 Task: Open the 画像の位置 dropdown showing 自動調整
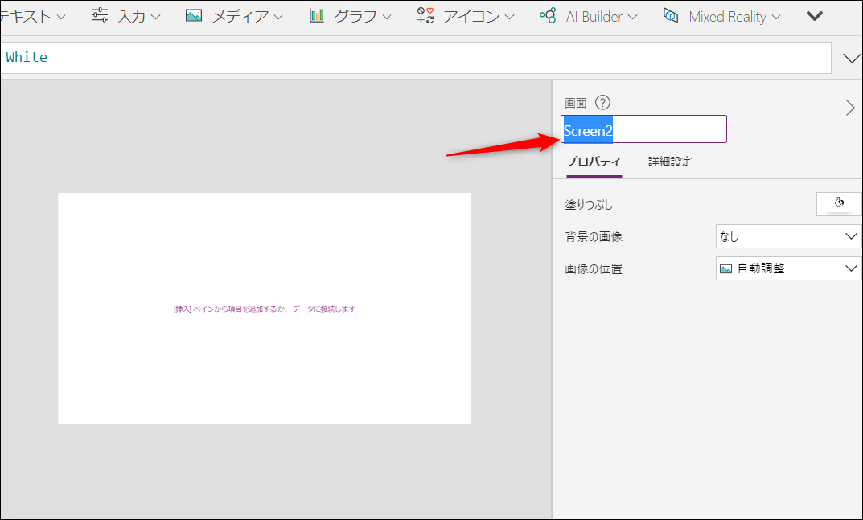(789, 268)
